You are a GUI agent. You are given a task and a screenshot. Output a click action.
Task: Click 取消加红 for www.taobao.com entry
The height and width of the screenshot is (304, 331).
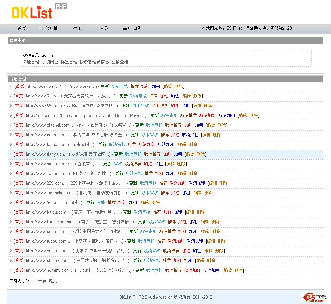click(147, 144)
